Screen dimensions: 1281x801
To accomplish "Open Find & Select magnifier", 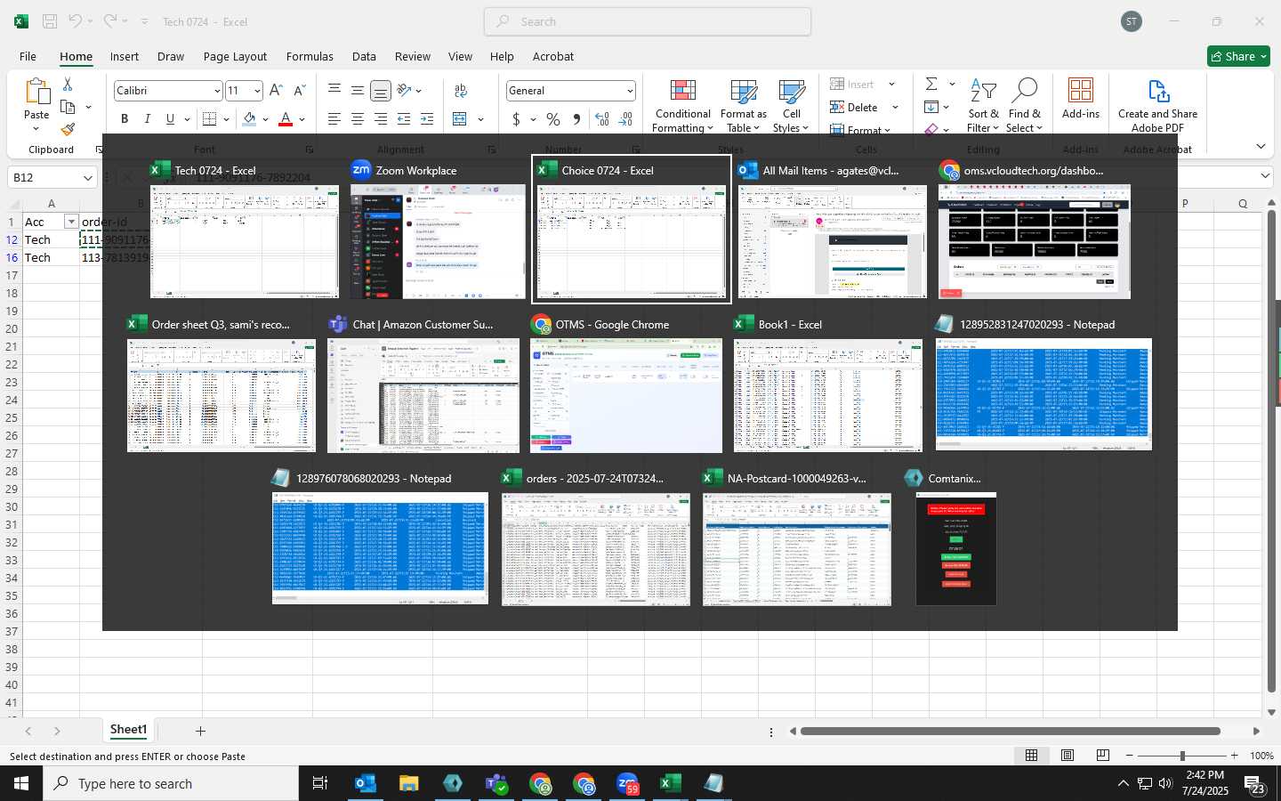I will (x=1025, y=106).
